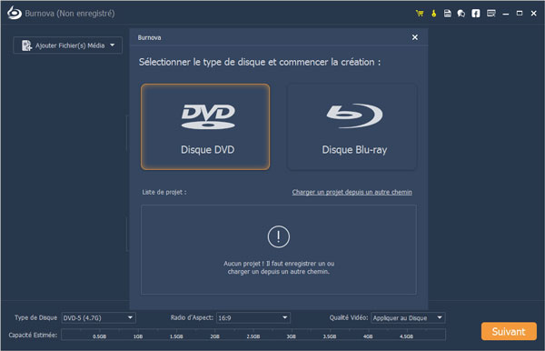Maximize the Burnova window
The height and width of the screenshot is (351, 545).
(520, 14)
